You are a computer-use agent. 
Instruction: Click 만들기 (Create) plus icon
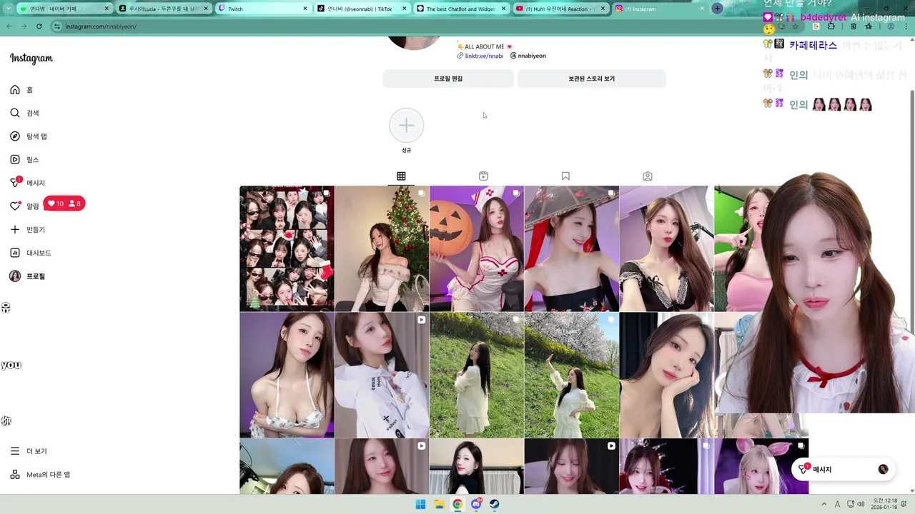15,229
